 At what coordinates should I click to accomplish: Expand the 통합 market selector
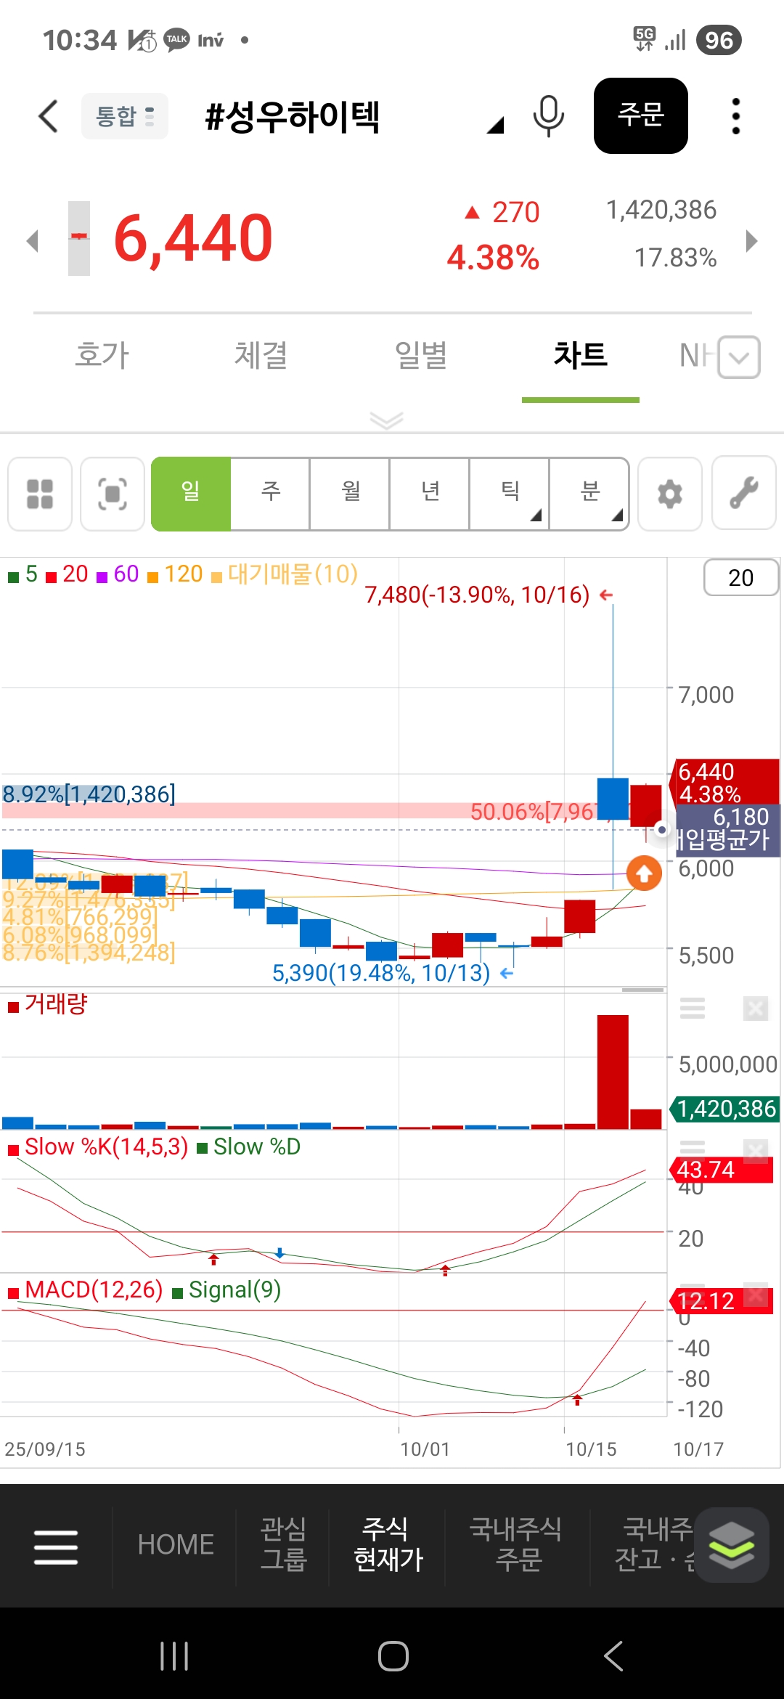click(x=125, y=116)
